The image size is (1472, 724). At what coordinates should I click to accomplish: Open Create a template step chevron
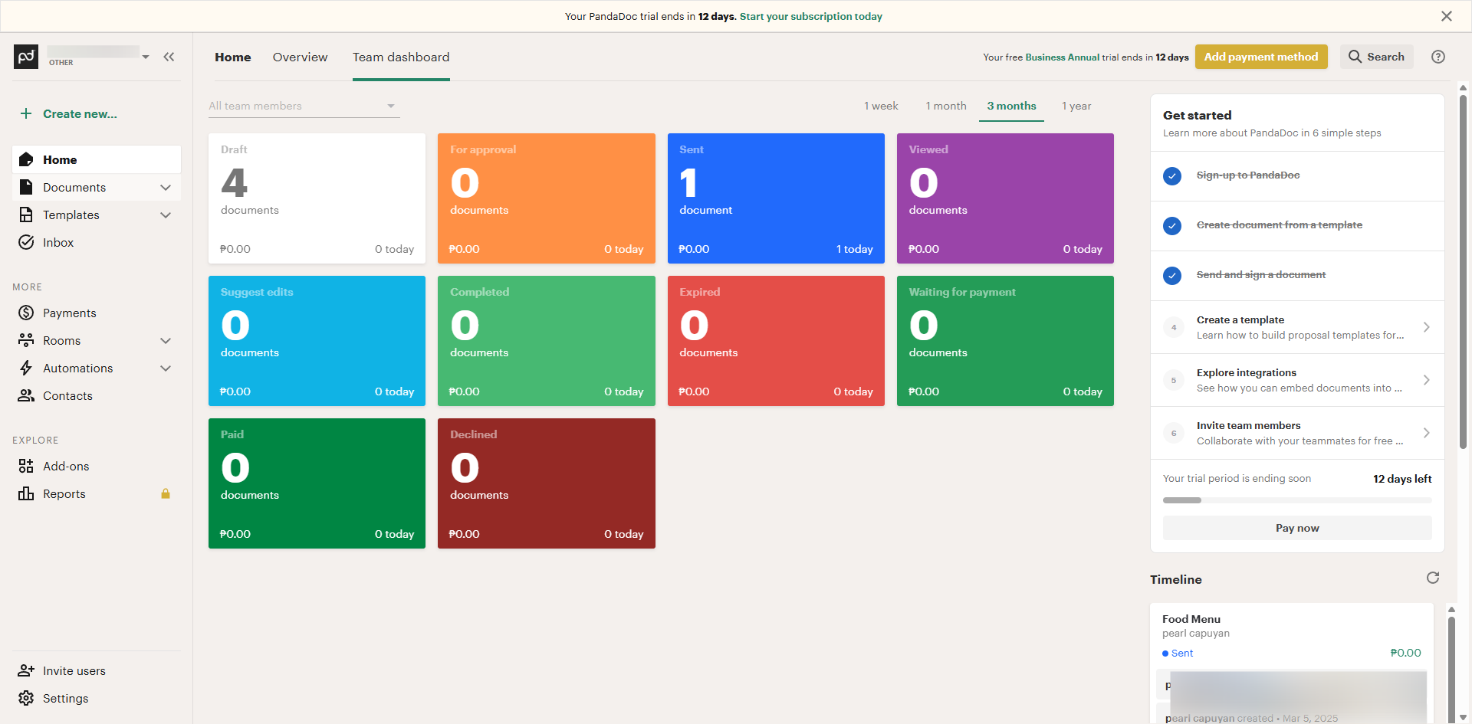point(1426,327)
